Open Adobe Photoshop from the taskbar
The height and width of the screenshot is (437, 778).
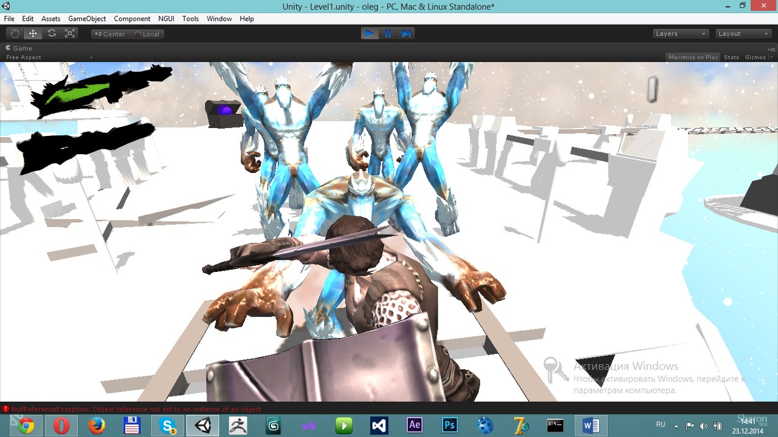click(x=450, y=426)
